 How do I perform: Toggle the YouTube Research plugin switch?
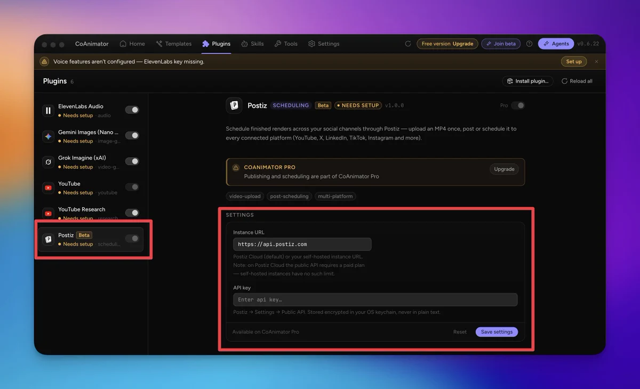[132, 213]
